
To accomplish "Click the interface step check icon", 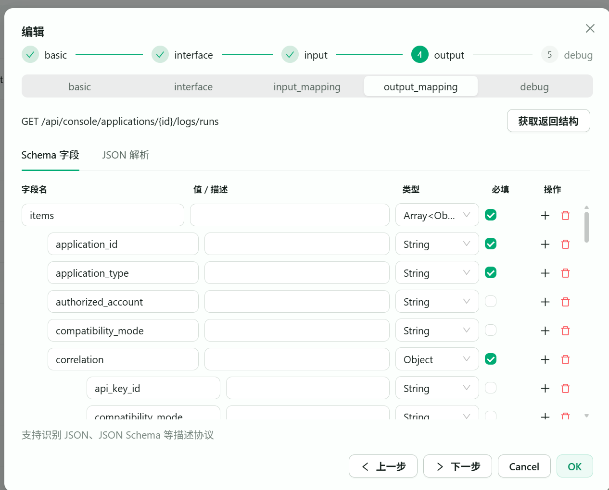I will pos(160,55).
